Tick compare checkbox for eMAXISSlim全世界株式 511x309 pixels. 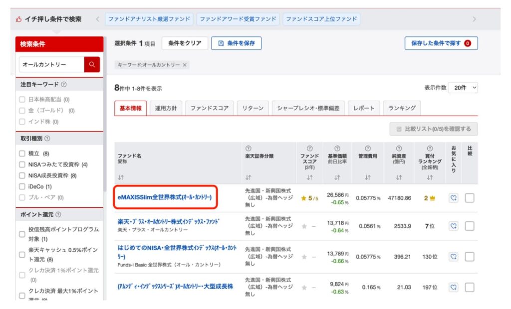470,198
